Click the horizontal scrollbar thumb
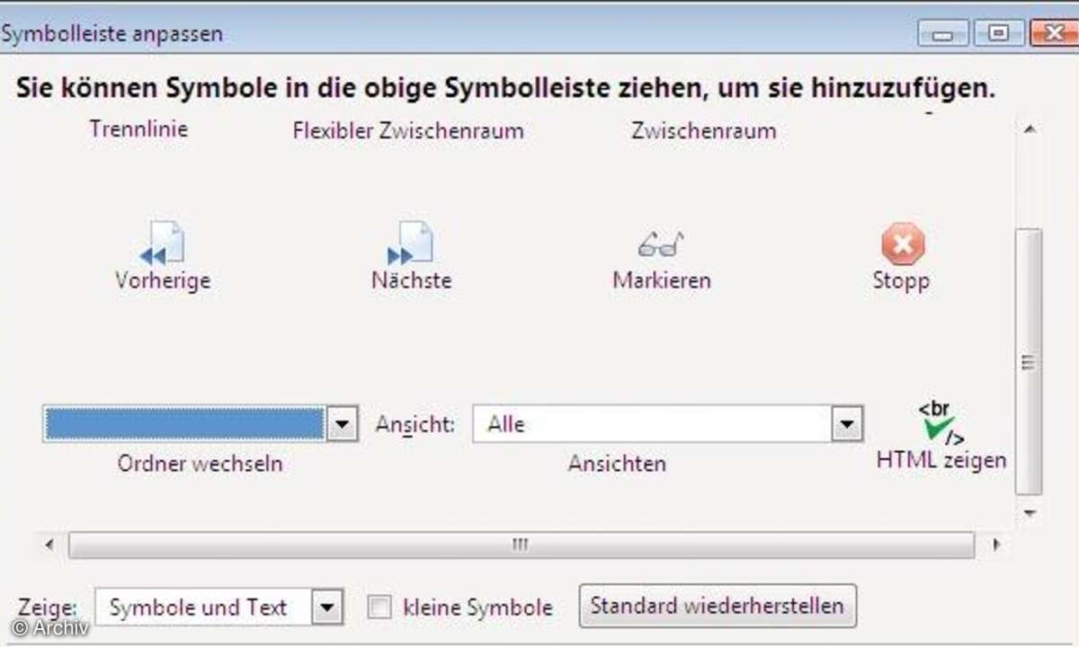The height and width of the screenshot is (647, 1079). point(521,545)
